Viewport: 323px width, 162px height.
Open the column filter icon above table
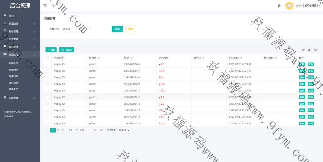303,50
